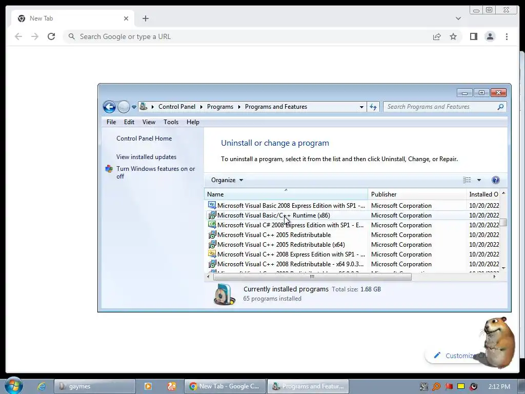The image size is (525, 394).
Task: Bookmark the page with the star icon
Action: pyautogui.click(x=453, y=36)
